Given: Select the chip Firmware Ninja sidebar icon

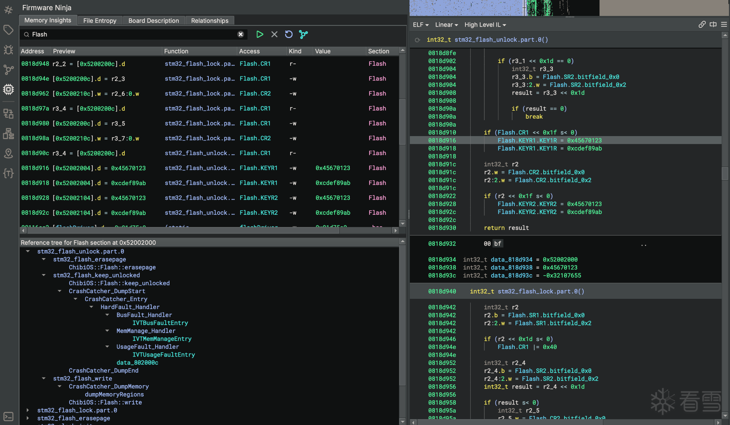Looking at the screenshot, I should click(8, 89).
